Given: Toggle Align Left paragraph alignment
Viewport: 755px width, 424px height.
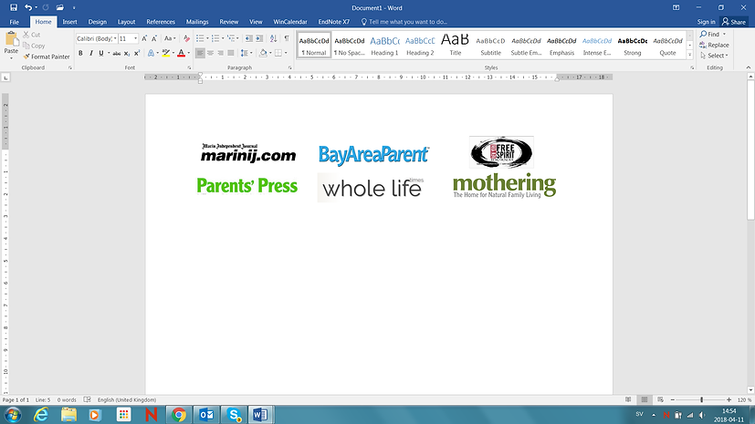Looking at the screenshot, I should (200, 54).
